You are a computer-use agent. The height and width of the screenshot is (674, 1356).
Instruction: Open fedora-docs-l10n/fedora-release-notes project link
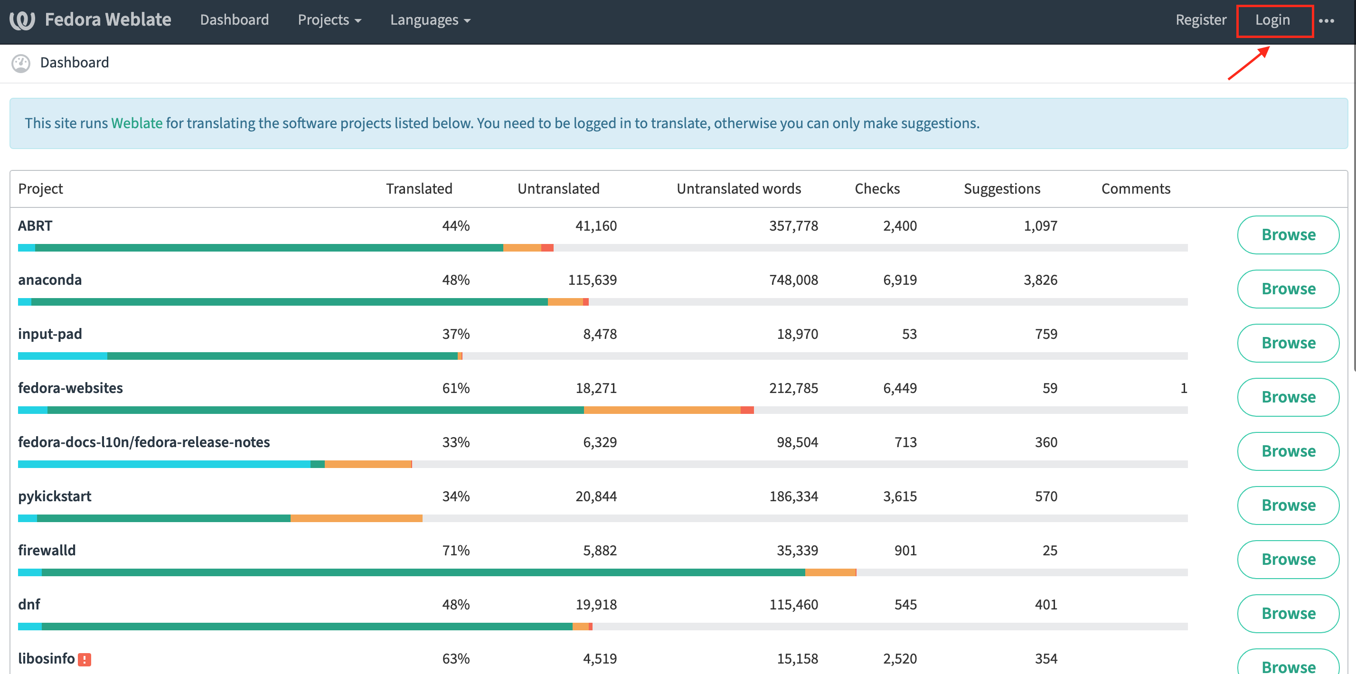pos(144,442)
